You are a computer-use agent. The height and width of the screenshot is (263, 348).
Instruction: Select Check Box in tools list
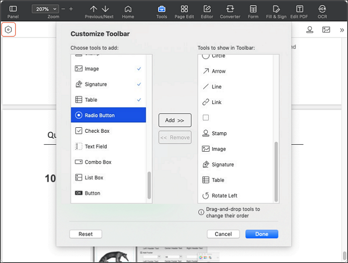97,131
